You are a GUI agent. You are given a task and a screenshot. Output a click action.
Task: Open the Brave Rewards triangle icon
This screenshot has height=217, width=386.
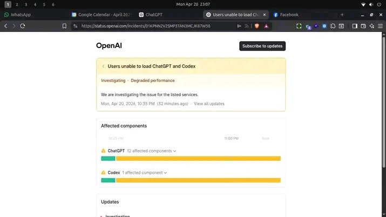pyautogui.click(x=266, y=26)
